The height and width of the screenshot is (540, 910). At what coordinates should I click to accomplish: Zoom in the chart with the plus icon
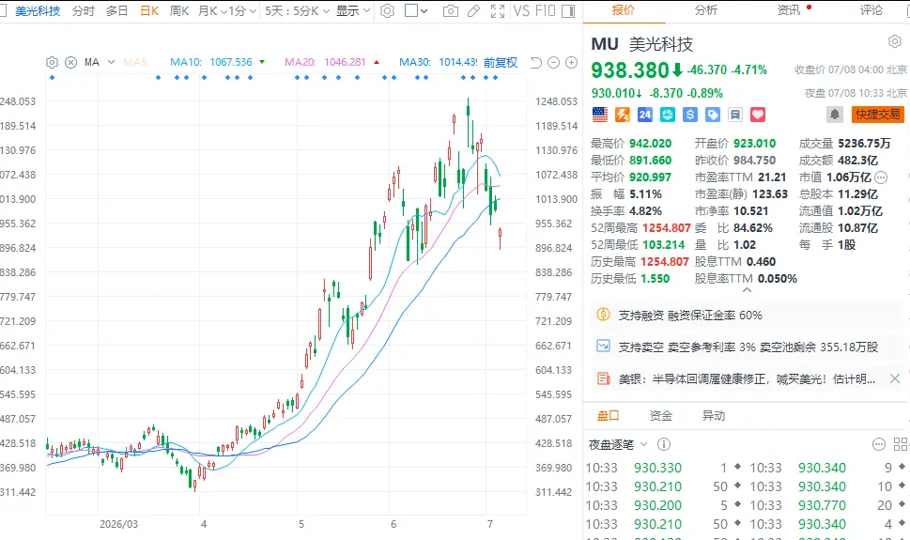tap(572, 62)
